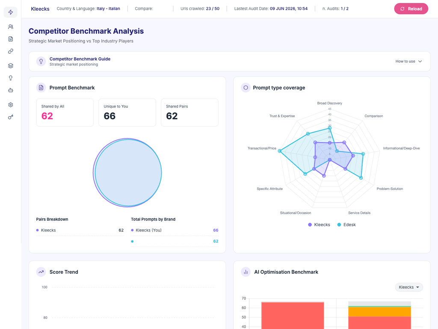Click the Broad Discovery radar axis label
This screenshot has height=329, width=438.
330,103
